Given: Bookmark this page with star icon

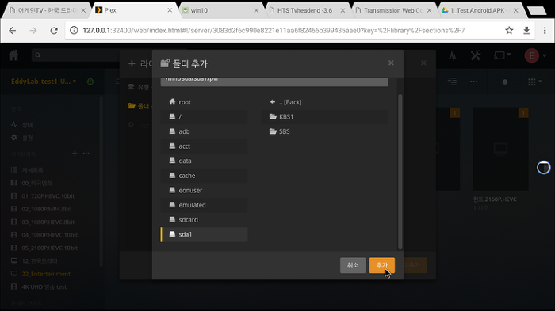Looking at the screenshot, I should point(509,30).
